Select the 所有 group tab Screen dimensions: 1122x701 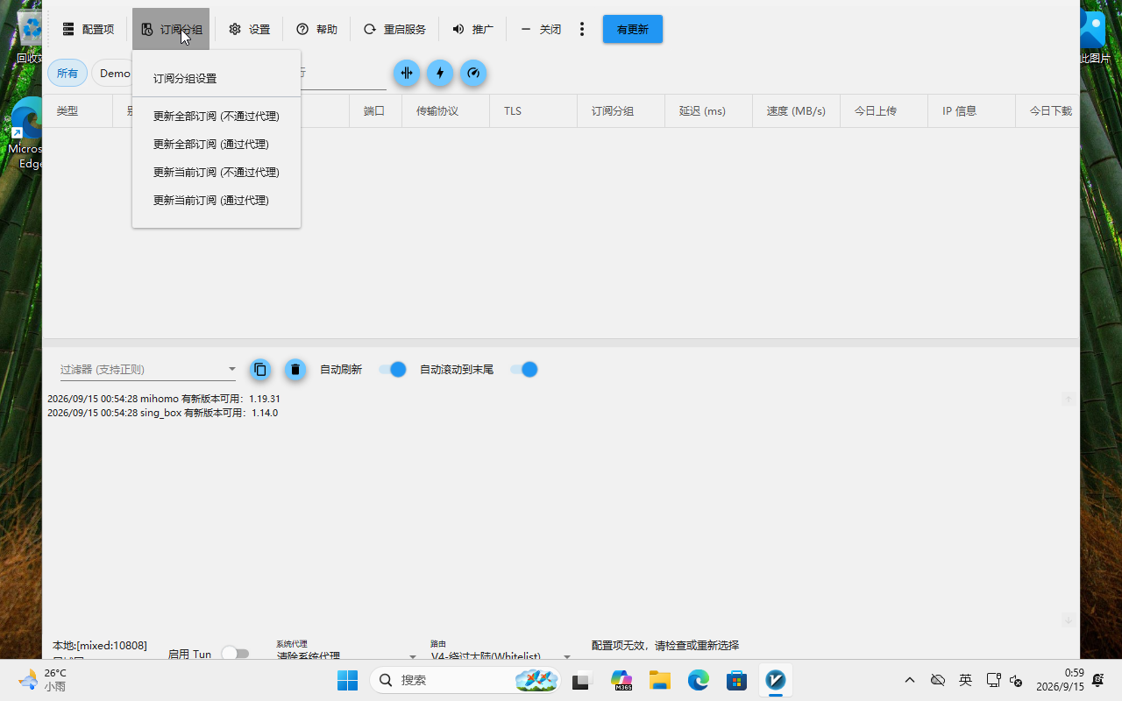point(67,73)
